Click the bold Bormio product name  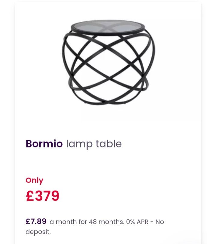click(x=44, y=144)
